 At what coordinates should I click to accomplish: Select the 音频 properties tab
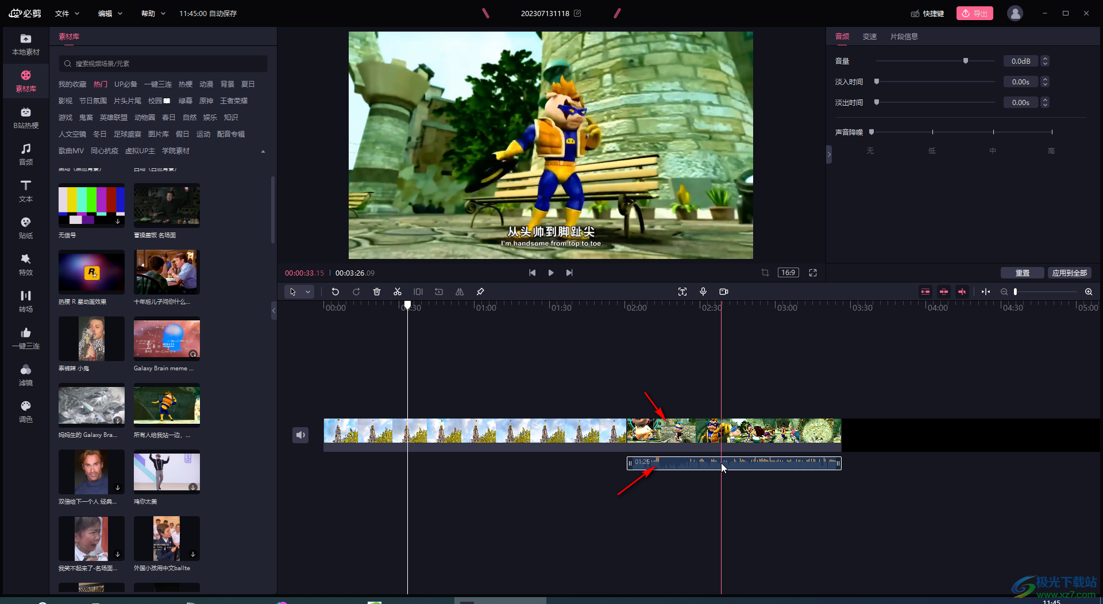[842, 36]
